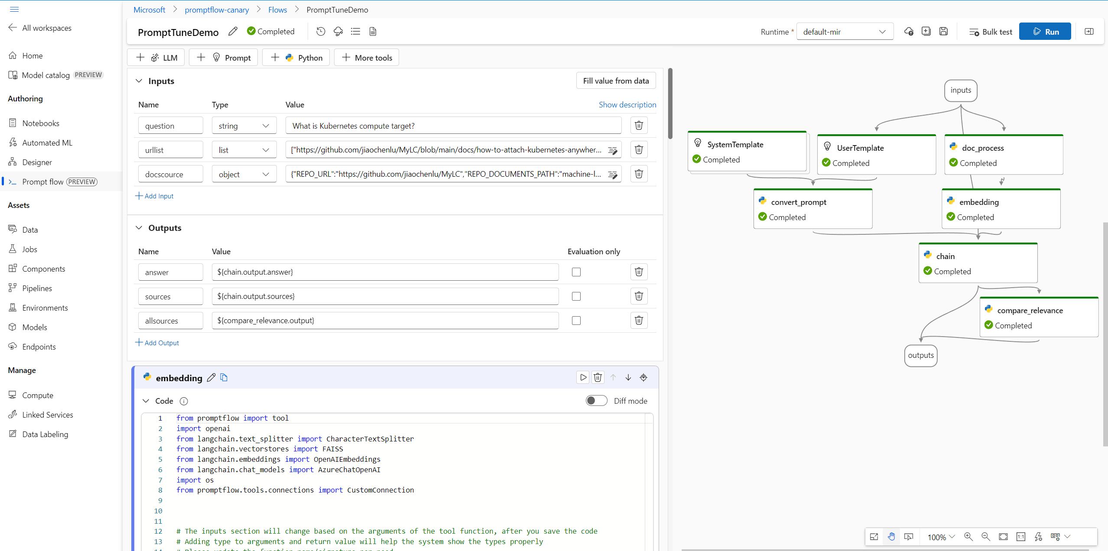
Task: Go to Endpoints in the sidebar
Action: point(39,347)
